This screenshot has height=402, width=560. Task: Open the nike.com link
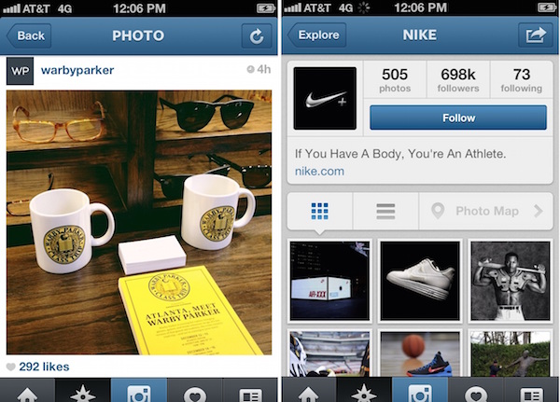[319, 172]
